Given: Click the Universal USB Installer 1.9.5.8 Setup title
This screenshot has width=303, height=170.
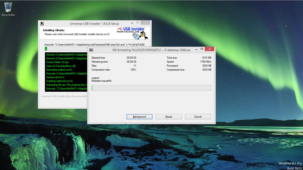Looking at the screenshot, I should click(94, 24).
